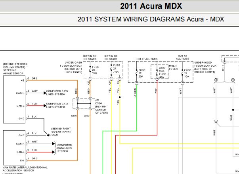Click the "(BEHIND LEFT KICK PANEL)" note

[x=73, y=70]
